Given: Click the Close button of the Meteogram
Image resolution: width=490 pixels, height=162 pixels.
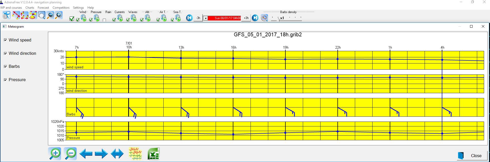Looking at the screenshot, I should 472,156.
